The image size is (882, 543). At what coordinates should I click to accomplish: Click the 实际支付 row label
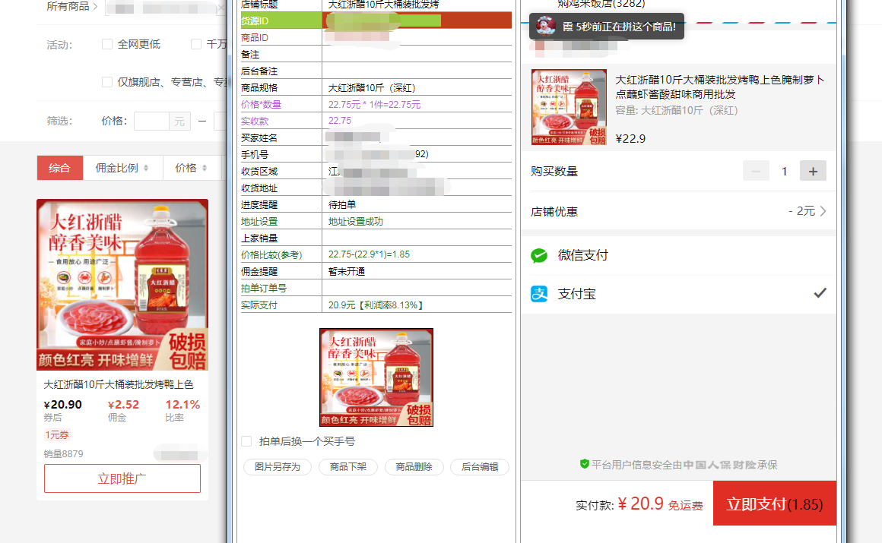(x=259, y=305)
